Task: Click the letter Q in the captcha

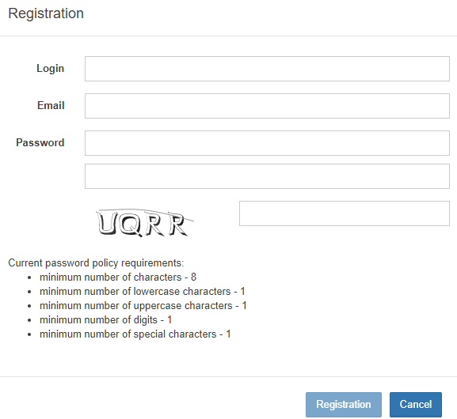Action: coord(131,225)
